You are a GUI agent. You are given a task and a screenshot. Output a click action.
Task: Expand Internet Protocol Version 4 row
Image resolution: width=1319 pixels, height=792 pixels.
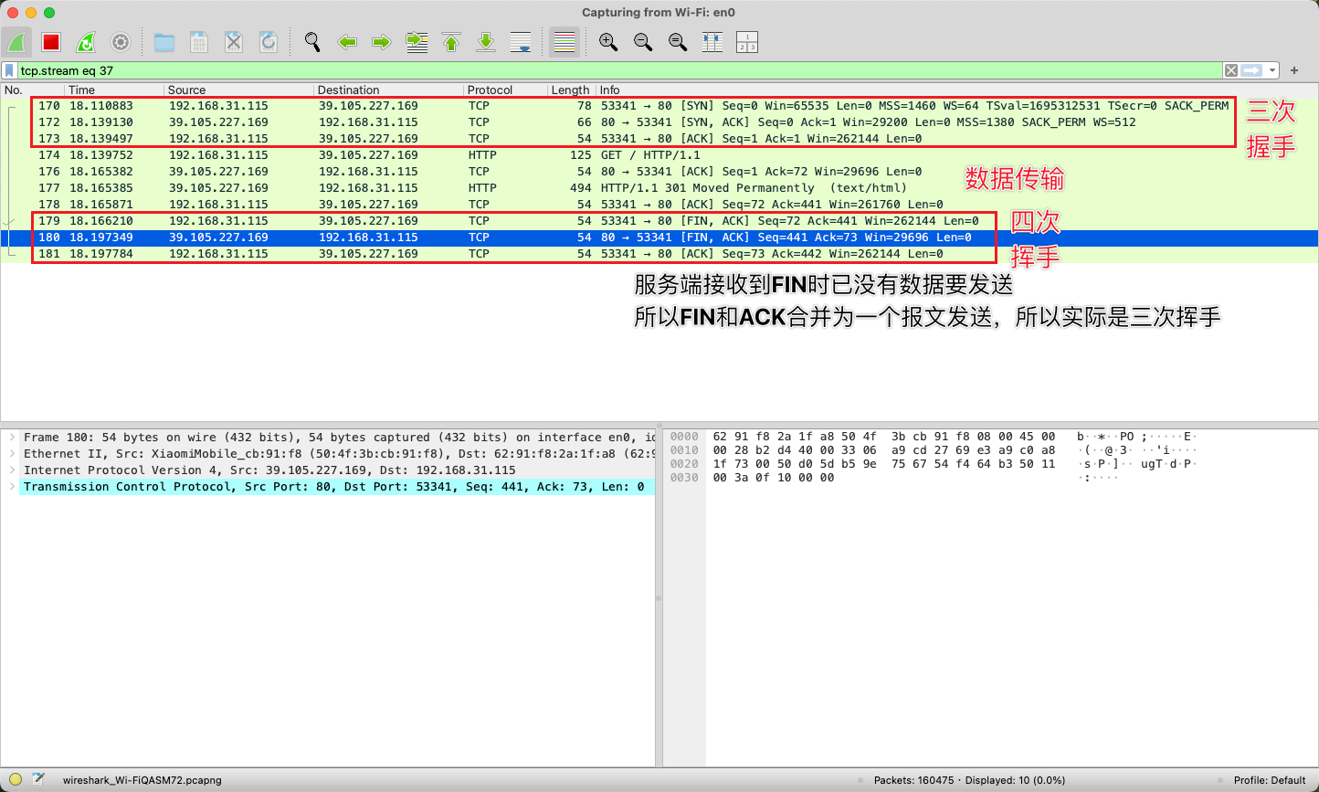click(x=11, y=470)
